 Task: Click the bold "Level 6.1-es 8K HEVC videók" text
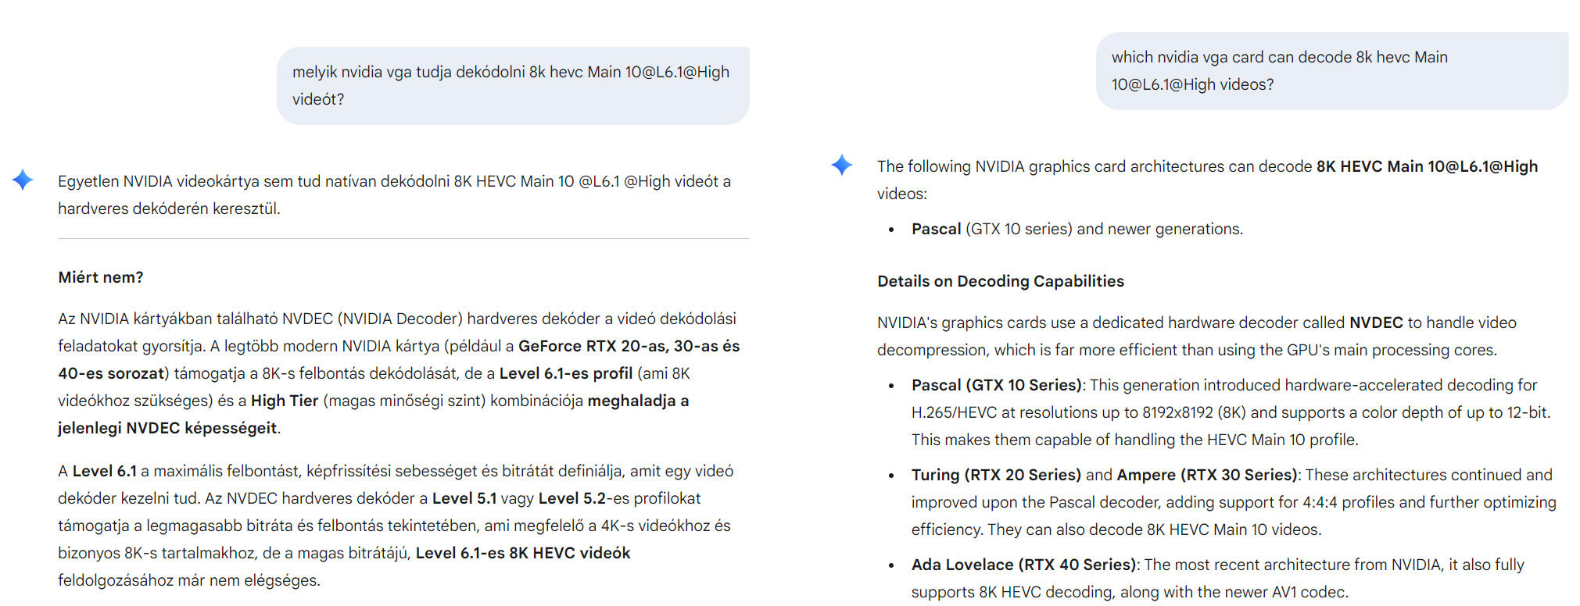click(x=522, y=553)
